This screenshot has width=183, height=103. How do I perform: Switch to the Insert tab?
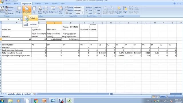pyautogui.click(x=16, y=4)
